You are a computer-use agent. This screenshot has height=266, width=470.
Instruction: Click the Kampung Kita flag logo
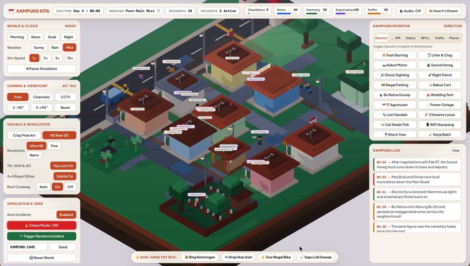11,11
